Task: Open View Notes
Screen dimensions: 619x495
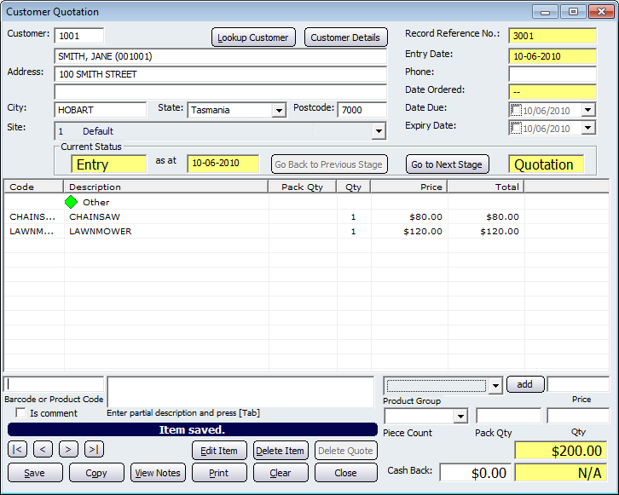Action: [158, 473]
